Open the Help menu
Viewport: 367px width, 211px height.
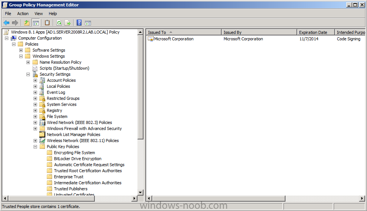pyautogui.click(x=52, y=14)
